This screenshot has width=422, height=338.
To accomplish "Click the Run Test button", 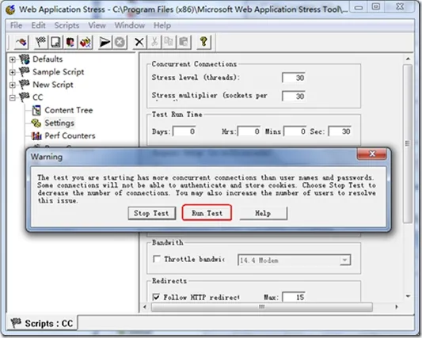I will [207, 213].
